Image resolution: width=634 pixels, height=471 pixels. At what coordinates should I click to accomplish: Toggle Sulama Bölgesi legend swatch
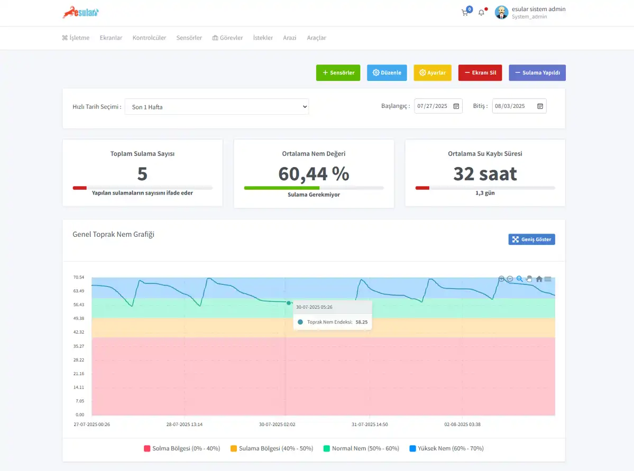click(x=234, y=448)
